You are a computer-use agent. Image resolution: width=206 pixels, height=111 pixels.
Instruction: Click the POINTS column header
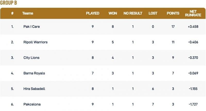173,13
